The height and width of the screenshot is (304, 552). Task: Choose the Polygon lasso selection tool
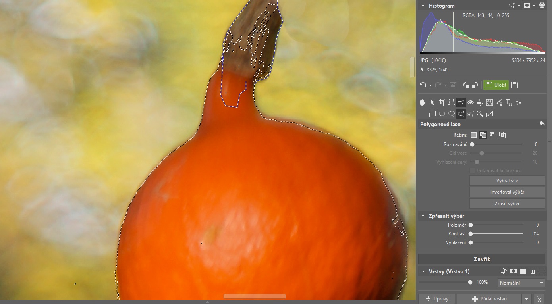coord(461,114)
